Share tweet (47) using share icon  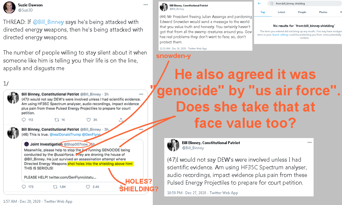pos(121,120)
